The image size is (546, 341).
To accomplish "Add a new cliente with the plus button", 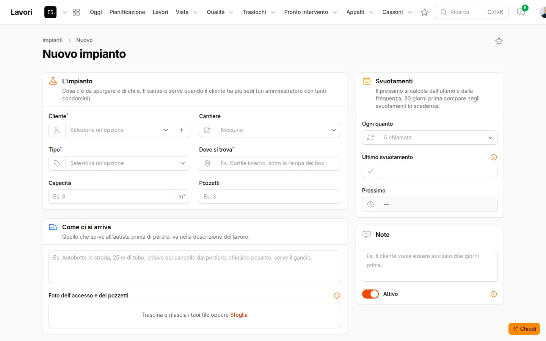I will click(182, 130).
